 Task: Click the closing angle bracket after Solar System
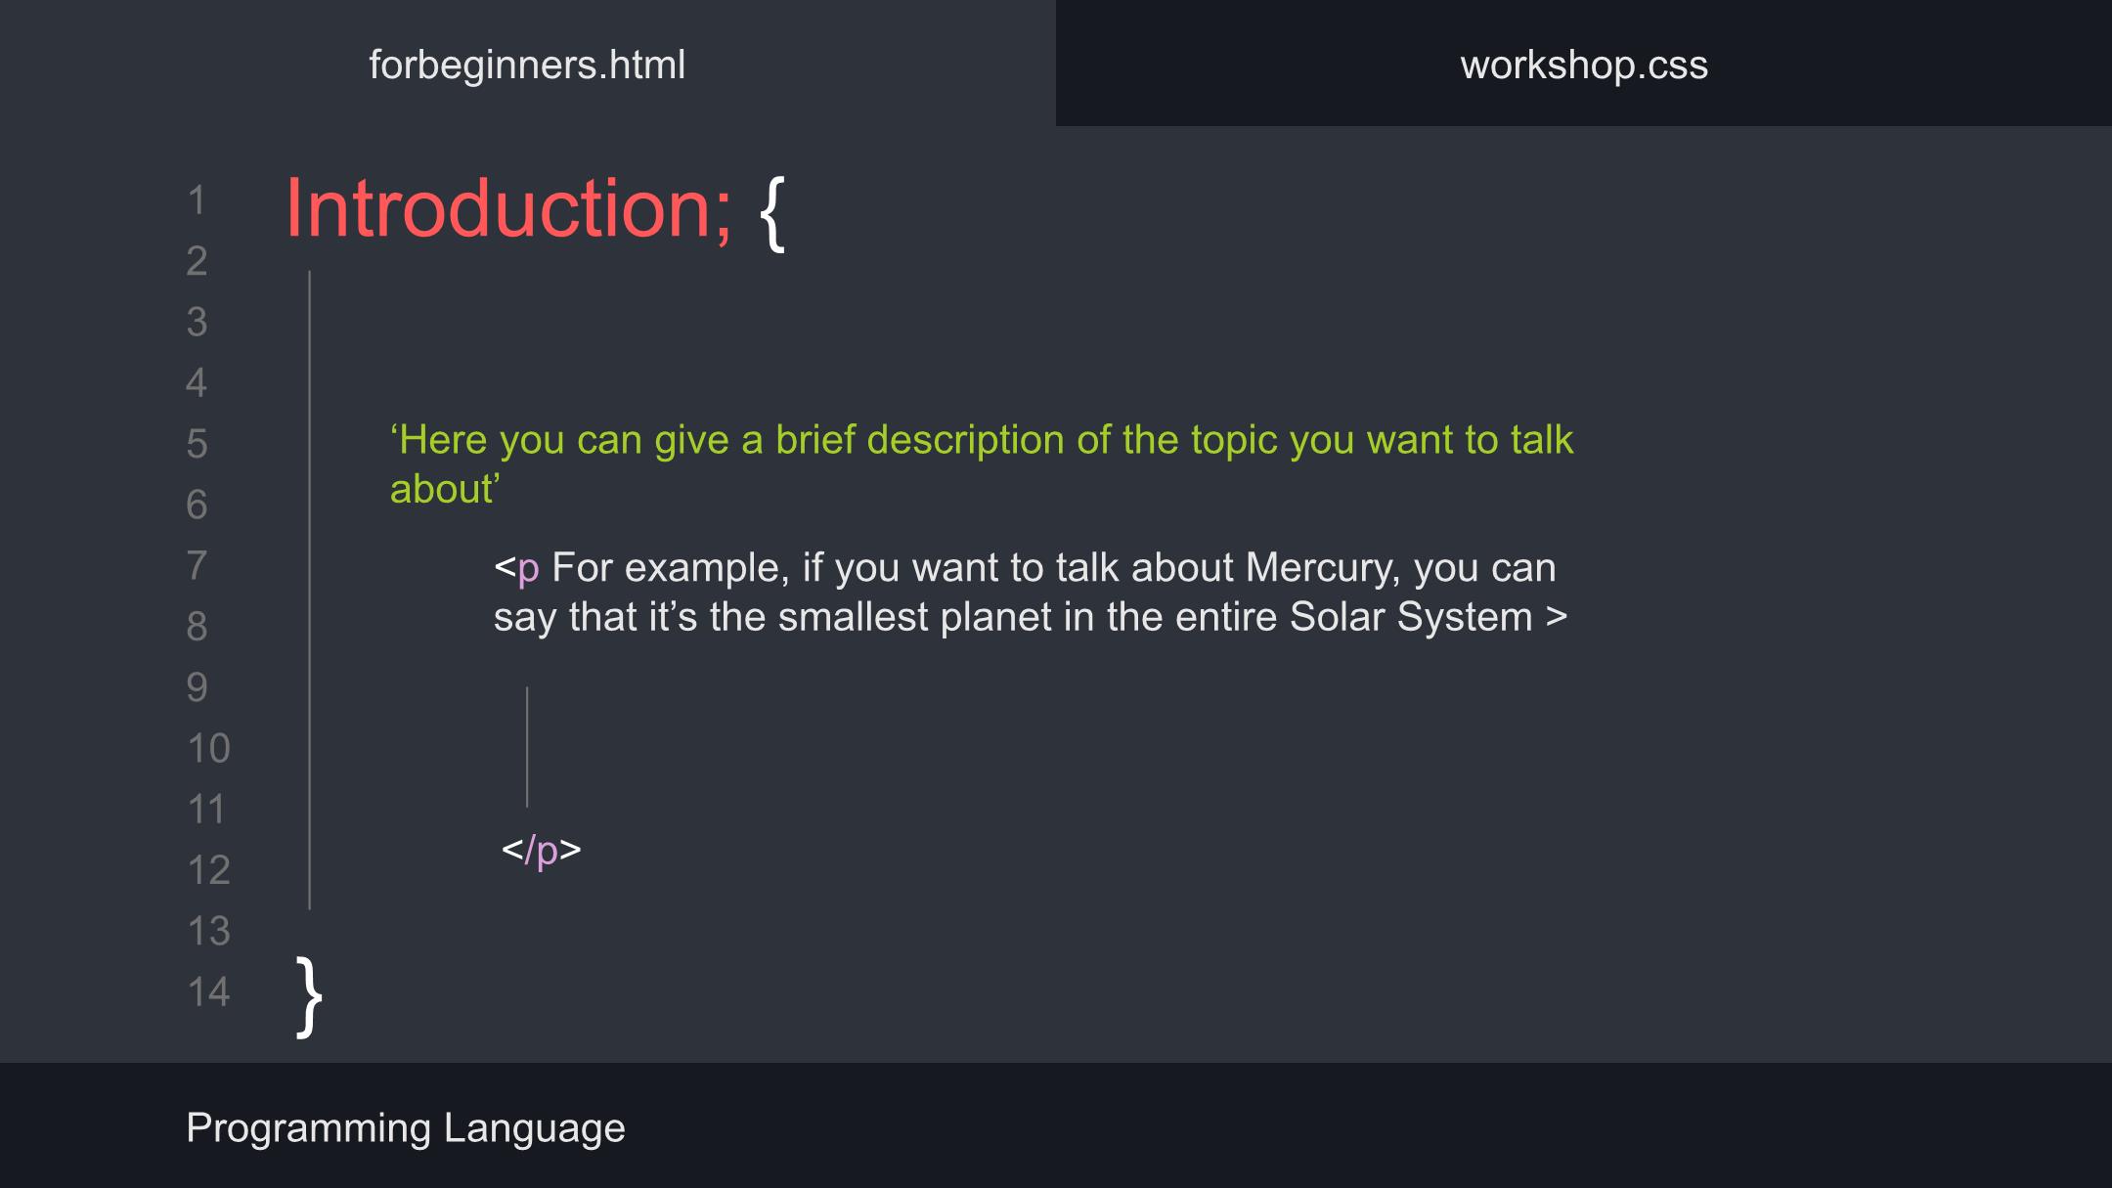click(1557, 617)
